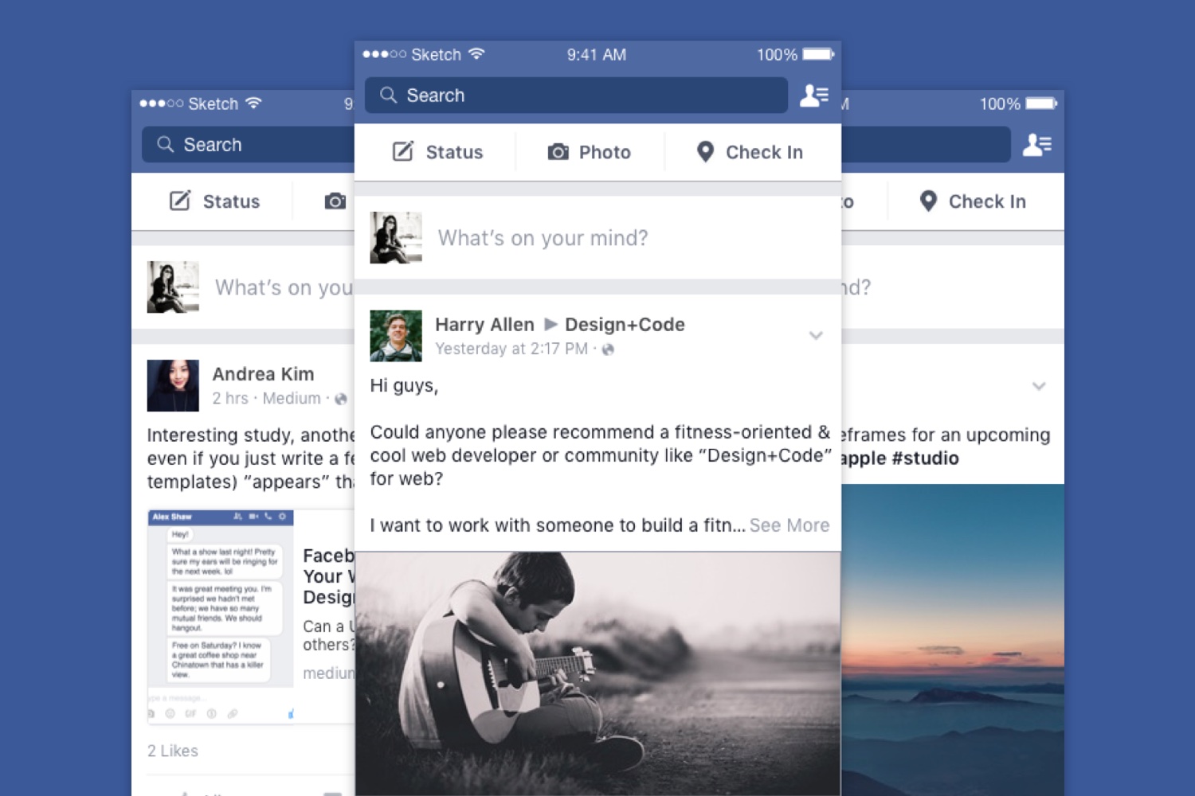Tap the Check In pin icon on the center phone
This screenshot has width=1195, height=796.
click(x=705, y=151)
